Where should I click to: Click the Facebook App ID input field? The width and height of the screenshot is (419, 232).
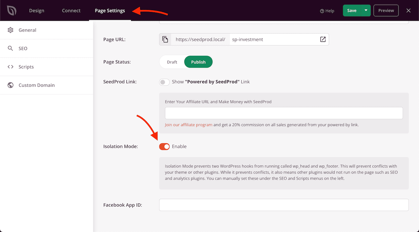coord(284,205)
